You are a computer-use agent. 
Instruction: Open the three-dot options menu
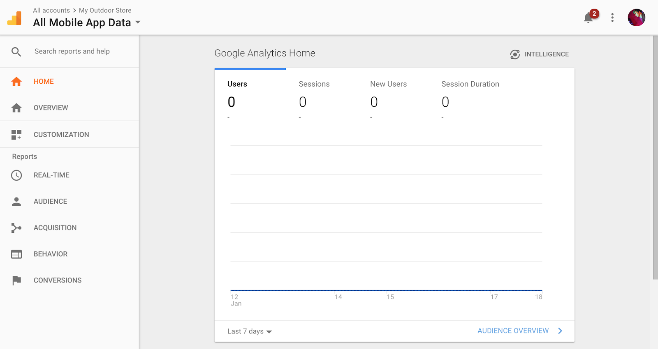[612, 17]
